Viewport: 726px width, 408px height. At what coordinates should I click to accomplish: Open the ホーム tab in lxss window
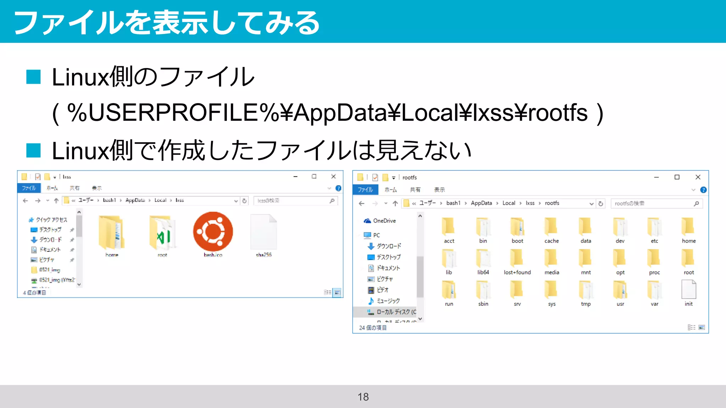[52, 188]
